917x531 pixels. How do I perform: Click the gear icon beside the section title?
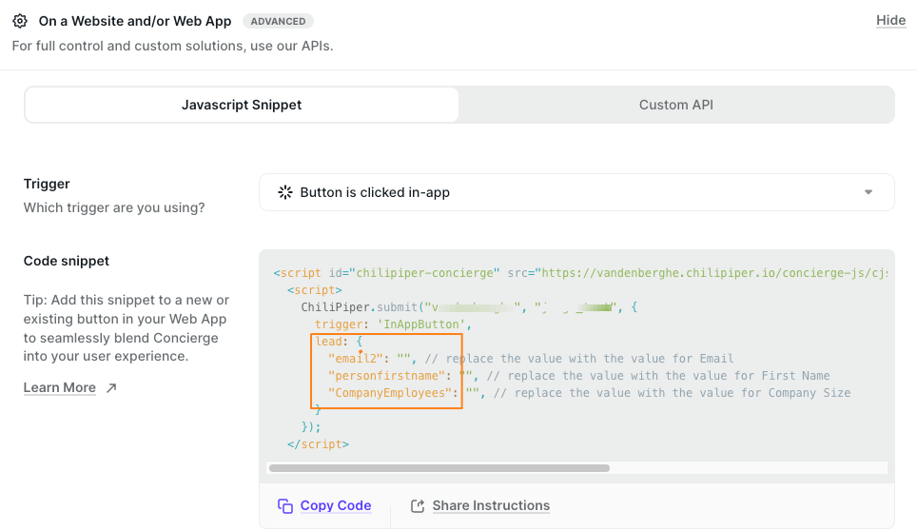click(x=19, y=21)
